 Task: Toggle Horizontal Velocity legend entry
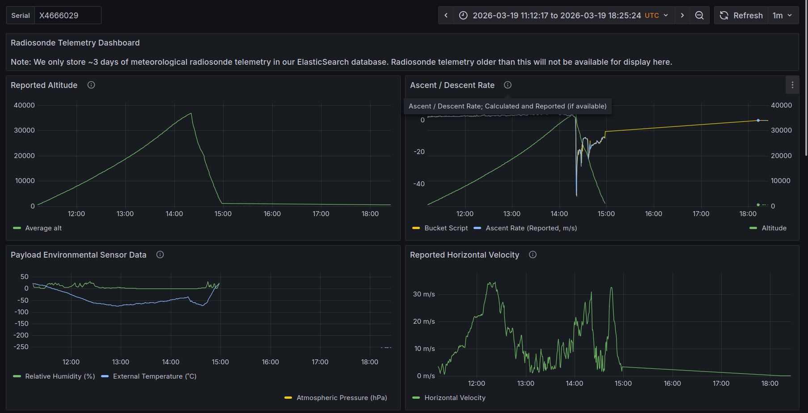tap(455, 398)
